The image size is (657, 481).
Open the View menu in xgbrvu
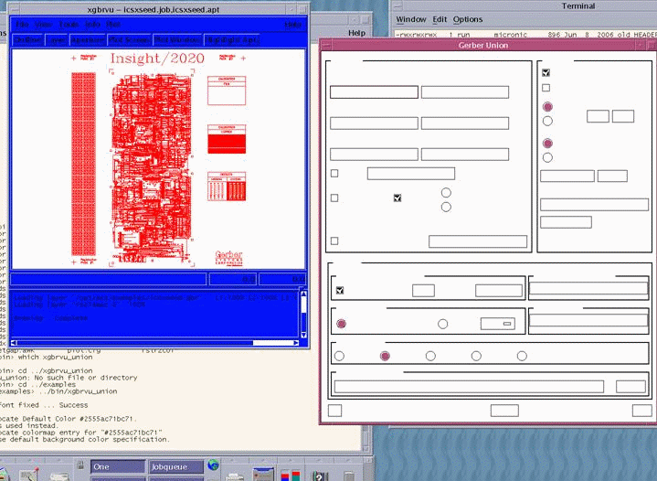(x=44, y=25)
